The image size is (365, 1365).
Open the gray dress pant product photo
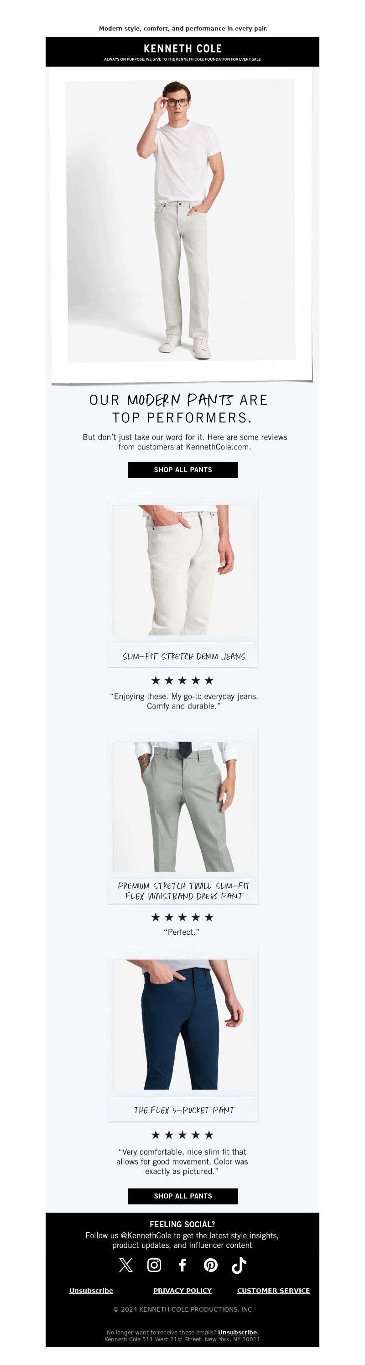[x=183, y=807]
